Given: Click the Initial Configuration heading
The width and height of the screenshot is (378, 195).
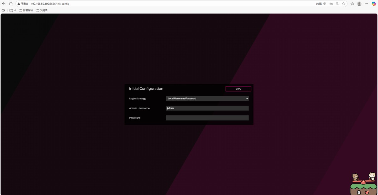Looking at the screenshot, I should point(146,89).
